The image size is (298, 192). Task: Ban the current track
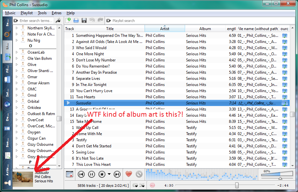(x=139, y=174)
